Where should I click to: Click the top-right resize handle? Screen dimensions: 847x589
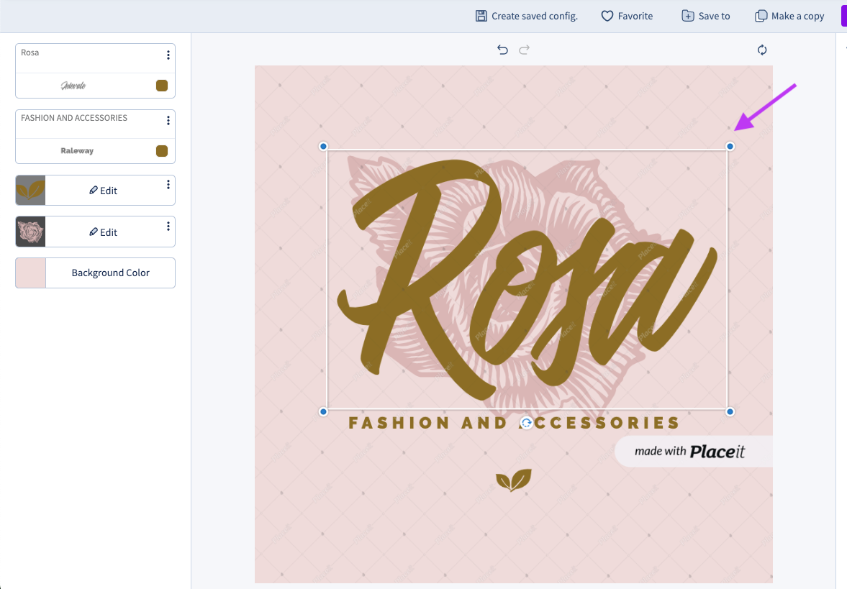730,147
